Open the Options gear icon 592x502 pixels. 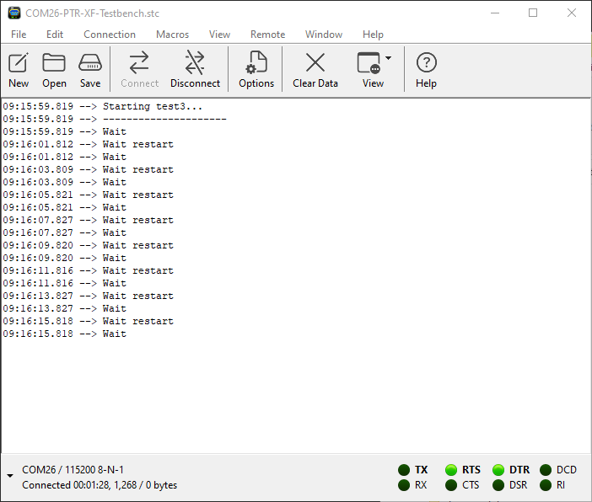tap(256, 63)
